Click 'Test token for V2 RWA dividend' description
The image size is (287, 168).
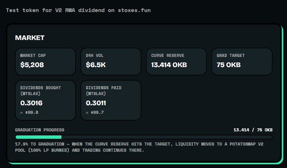coord(79,10)
